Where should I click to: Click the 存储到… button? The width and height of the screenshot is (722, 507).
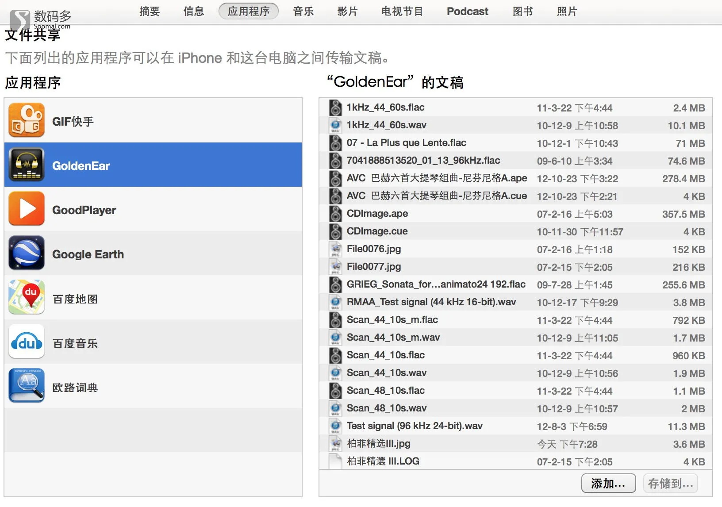tap(671, 483)
